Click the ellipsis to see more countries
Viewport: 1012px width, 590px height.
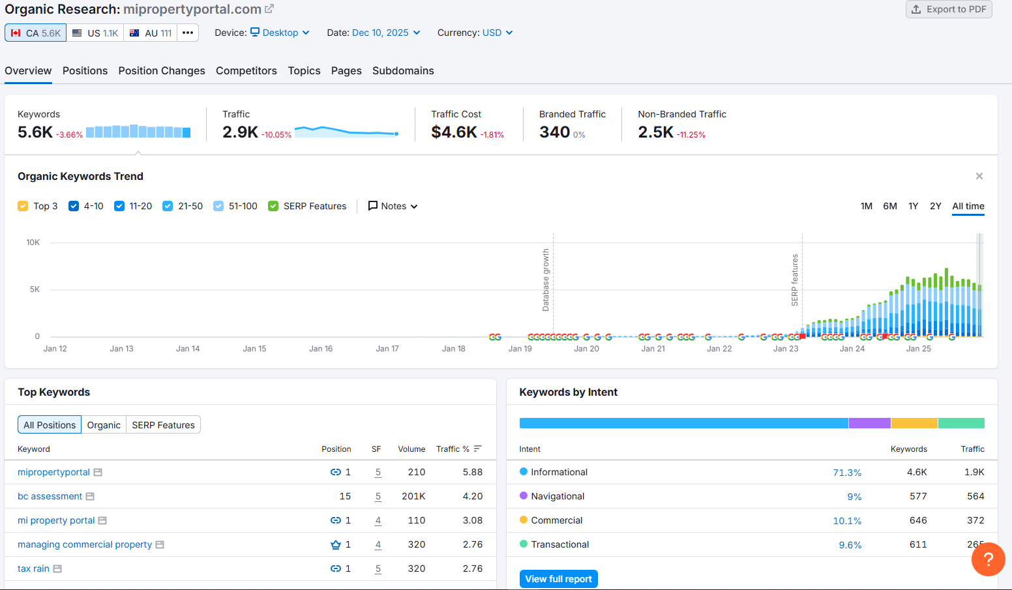tap(188, 32)
